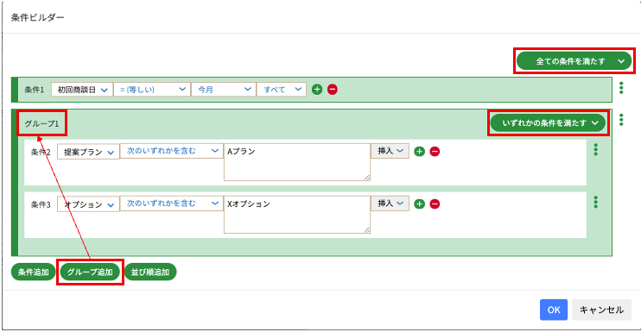This screenshot has height=332, width=641.
Task: Delete 条件3 using red minus icon
Action: tap(435, 204)
